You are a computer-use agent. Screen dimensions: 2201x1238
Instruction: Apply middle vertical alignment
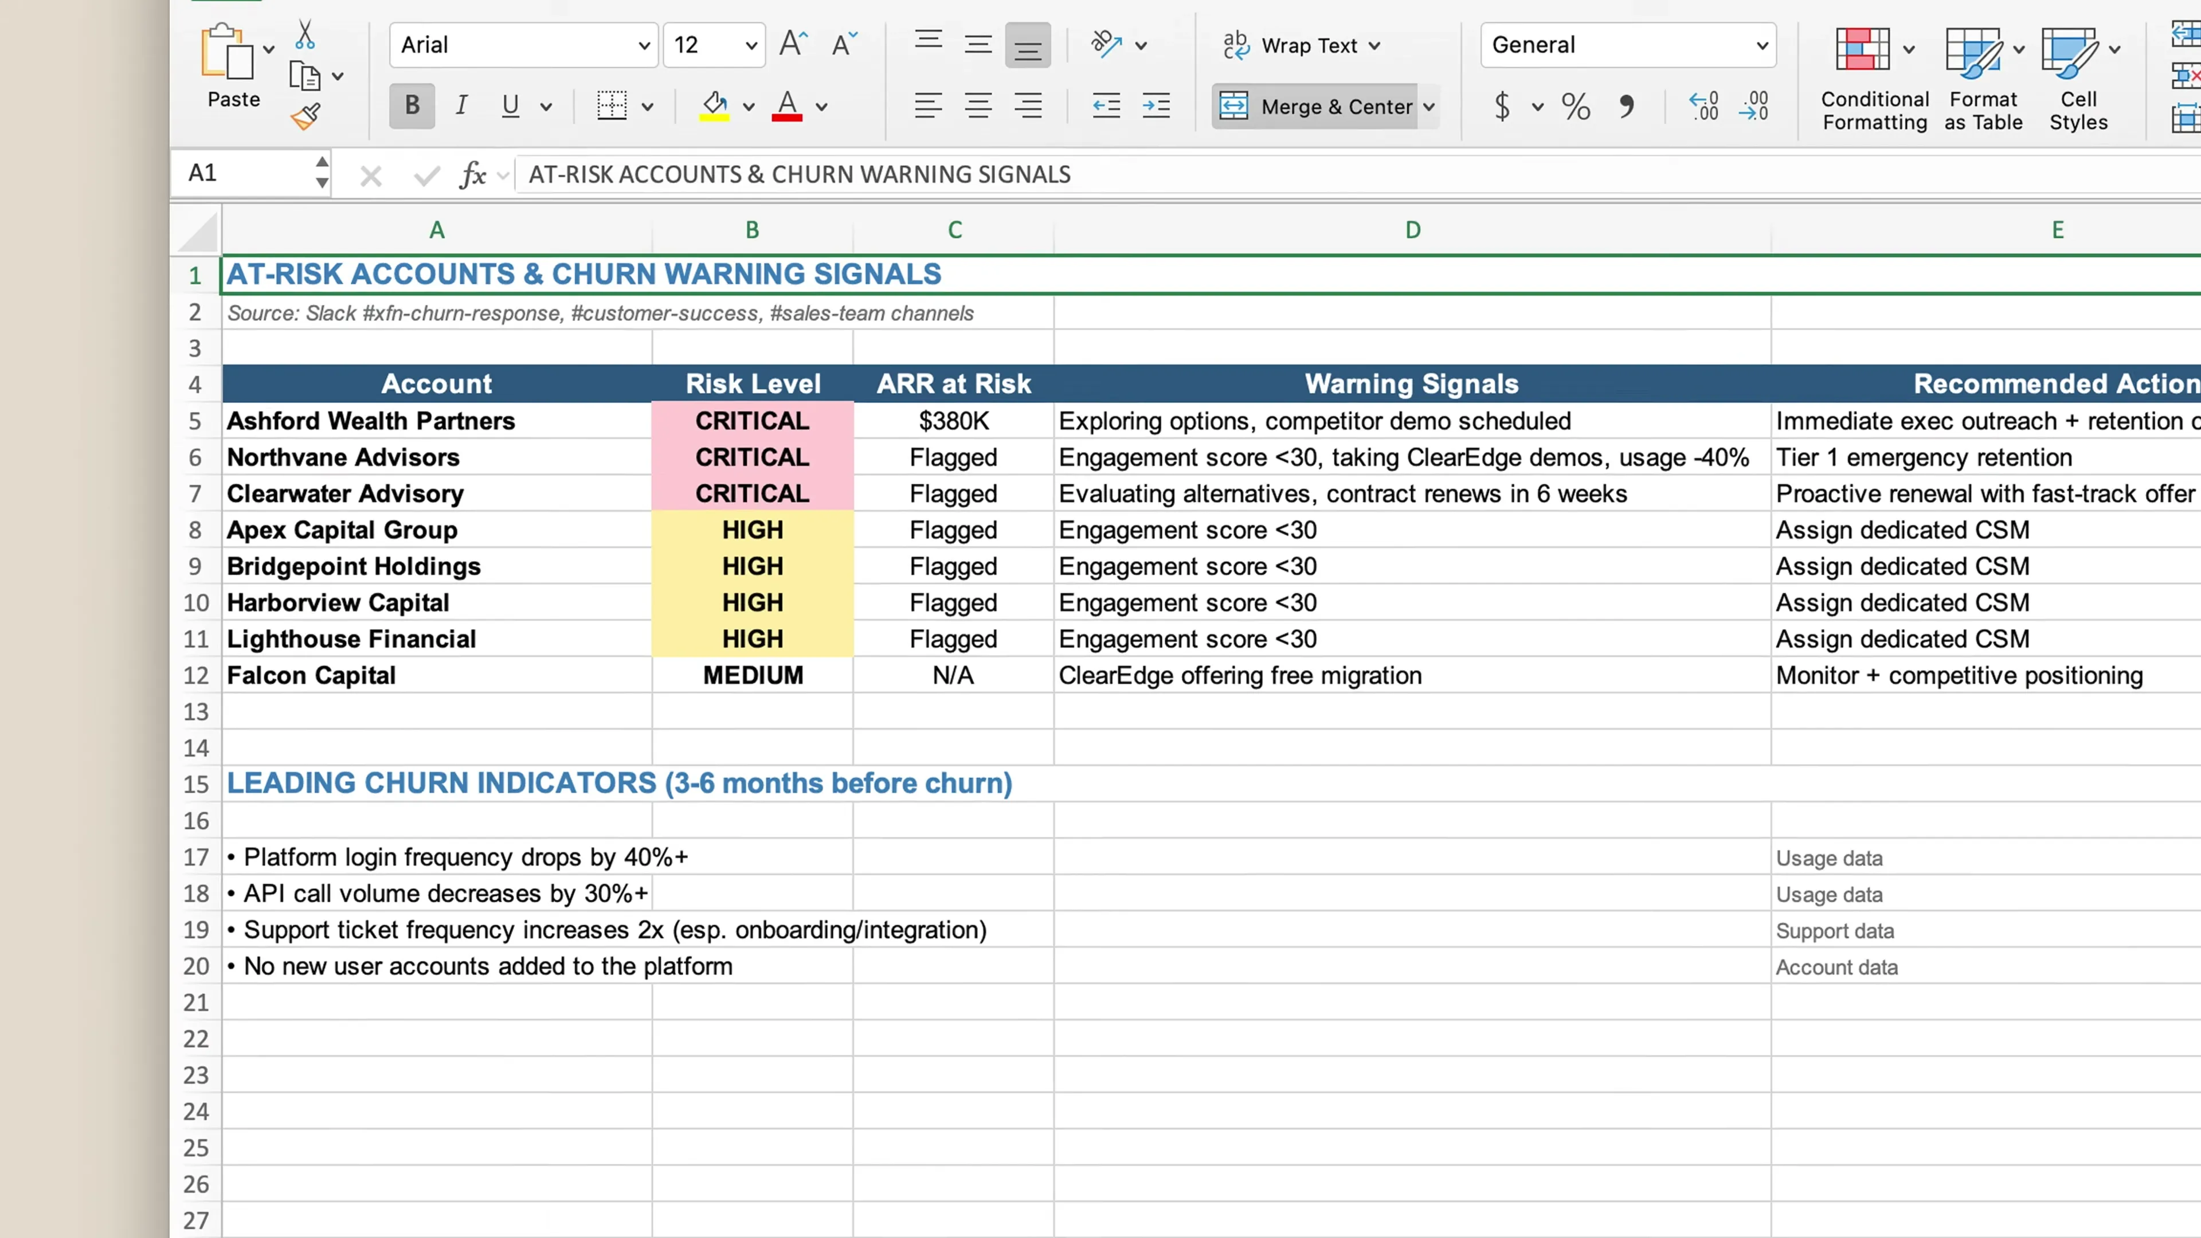pos(978,45)
